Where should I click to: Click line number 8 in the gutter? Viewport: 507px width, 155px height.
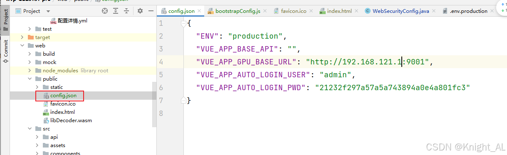161,113
